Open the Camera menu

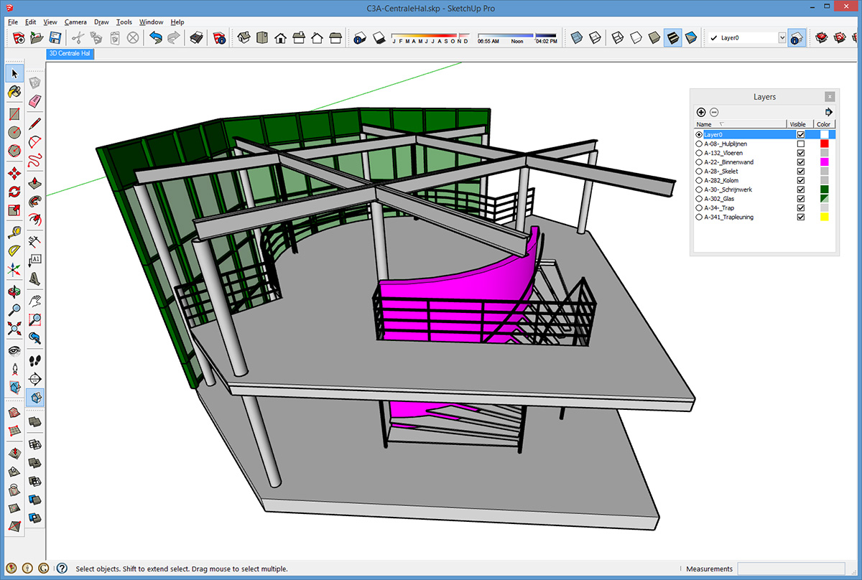point(75,22)
